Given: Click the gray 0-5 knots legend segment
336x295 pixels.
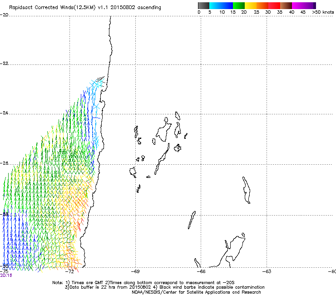Looking at the screenshot, I should tap(203, 5).
